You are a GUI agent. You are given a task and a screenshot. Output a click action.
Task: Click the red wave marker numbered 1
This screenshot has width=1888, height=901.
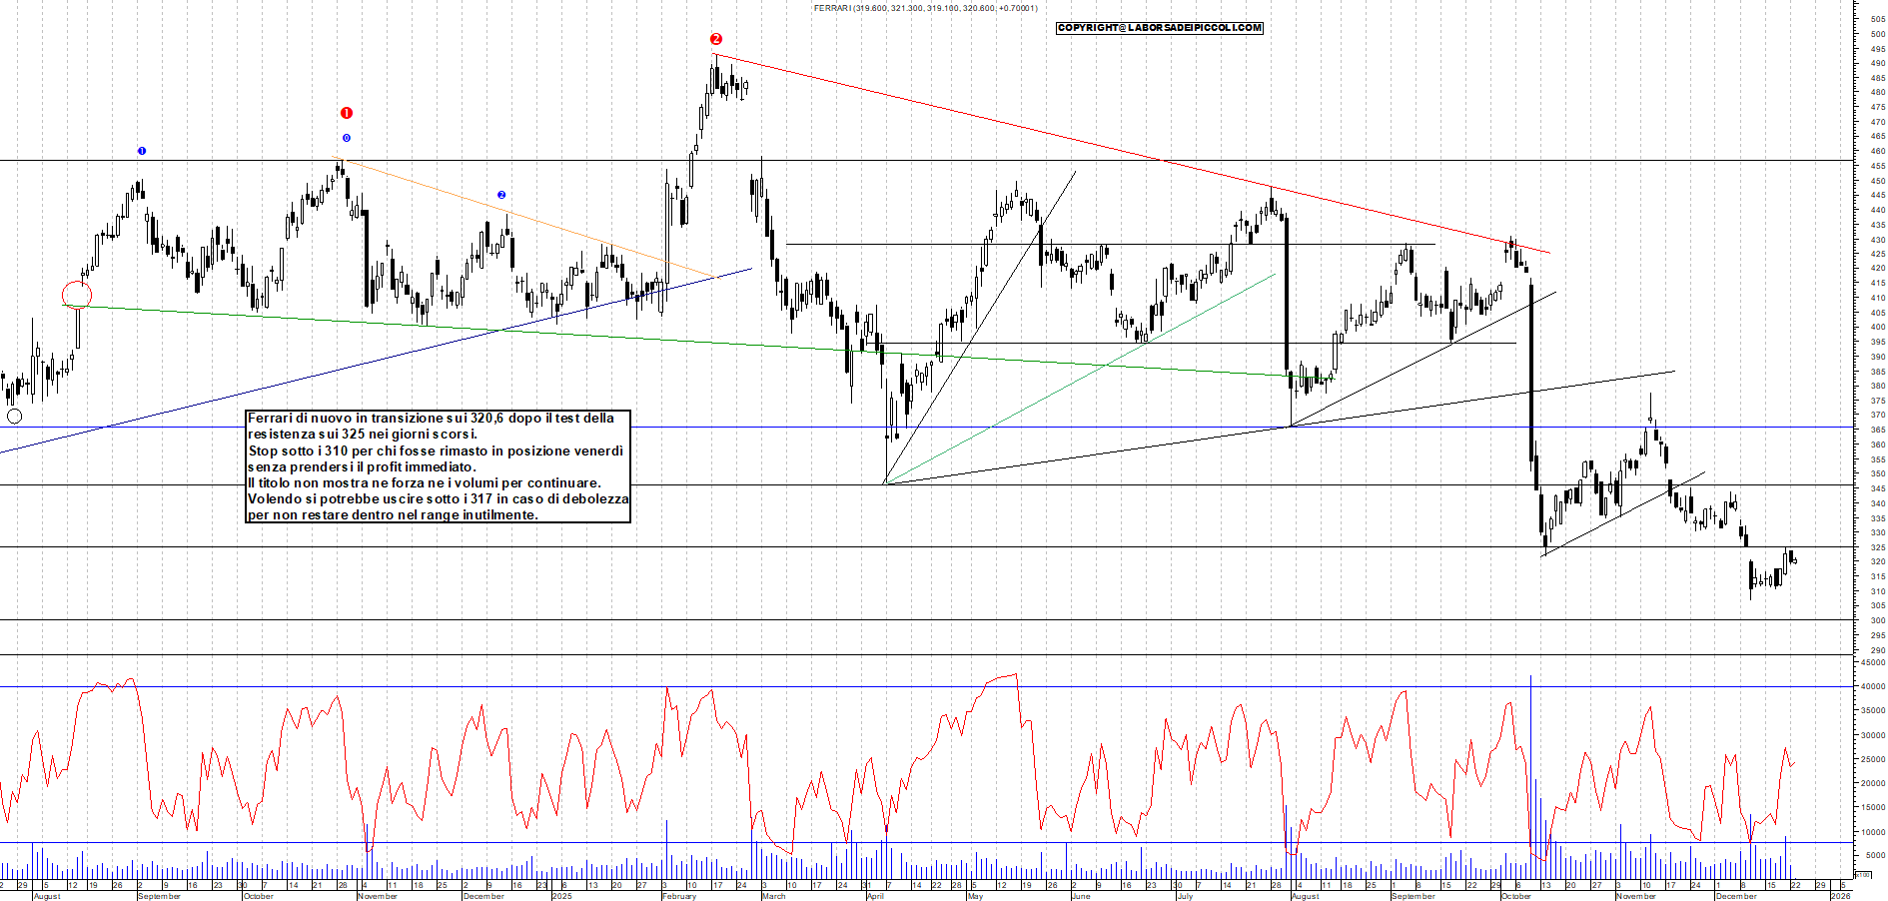click(x=346, y=113)
